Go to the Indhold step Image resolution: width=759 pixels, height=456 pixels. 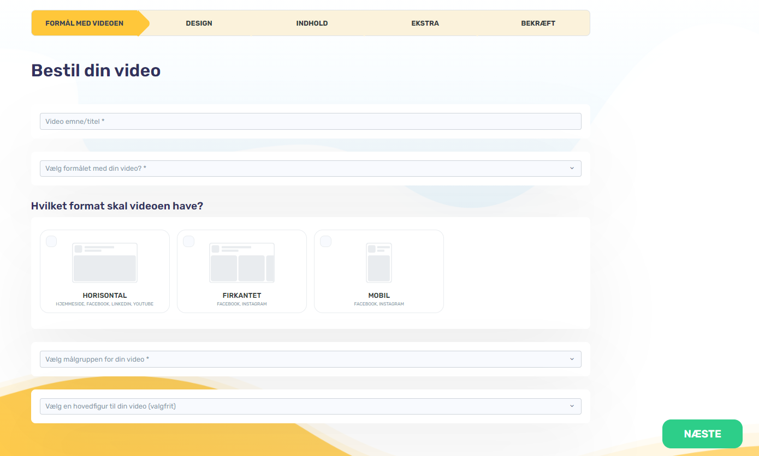pyautogui.click(x=312, y=23)
